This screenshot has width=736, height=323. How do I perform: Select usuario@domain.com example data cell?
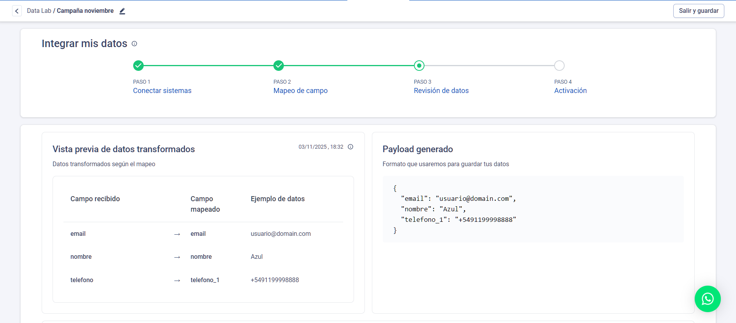point(280,234)
